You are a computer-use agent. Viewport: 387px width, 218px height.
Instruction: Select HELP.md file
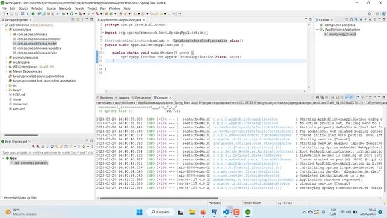(19, 94)
